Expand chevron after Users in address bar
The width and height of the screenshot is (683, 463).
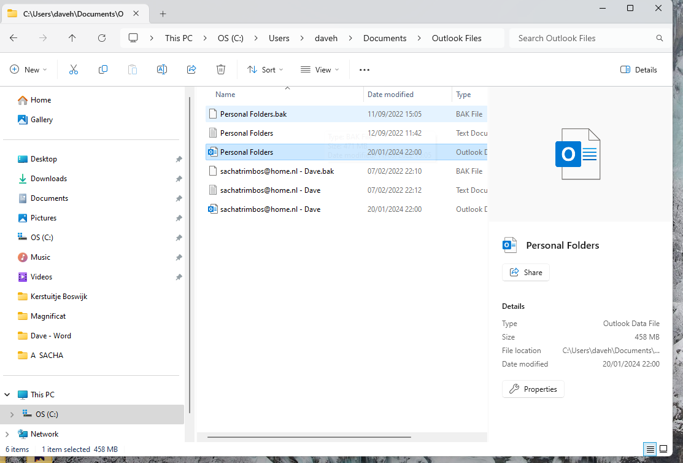[302, 38]
